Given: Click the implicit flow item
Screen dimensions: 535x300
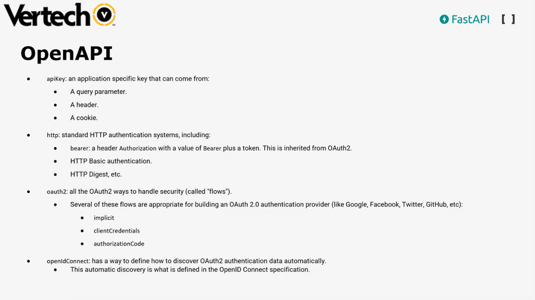Looking at the screenshot, I should 104,218.
